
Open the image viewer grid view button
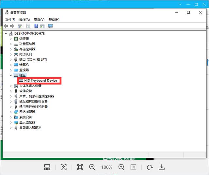coord(47,167)
